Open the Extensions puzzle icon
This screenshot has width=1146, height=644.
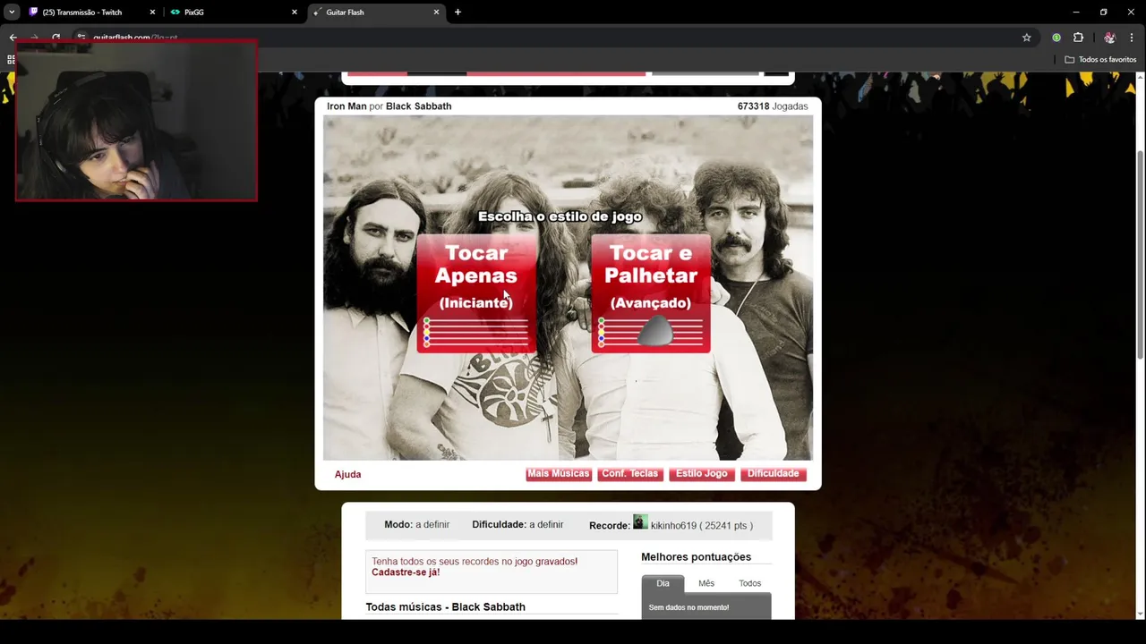(1078, 38)
